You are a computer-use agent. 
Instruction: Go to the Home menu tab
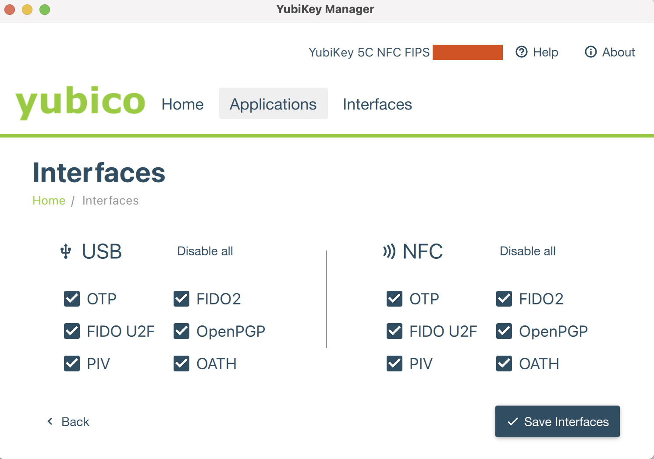point(182,104)
